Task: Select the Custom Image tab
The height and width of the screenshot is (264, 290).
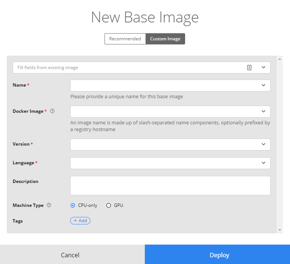Action: 165,39
